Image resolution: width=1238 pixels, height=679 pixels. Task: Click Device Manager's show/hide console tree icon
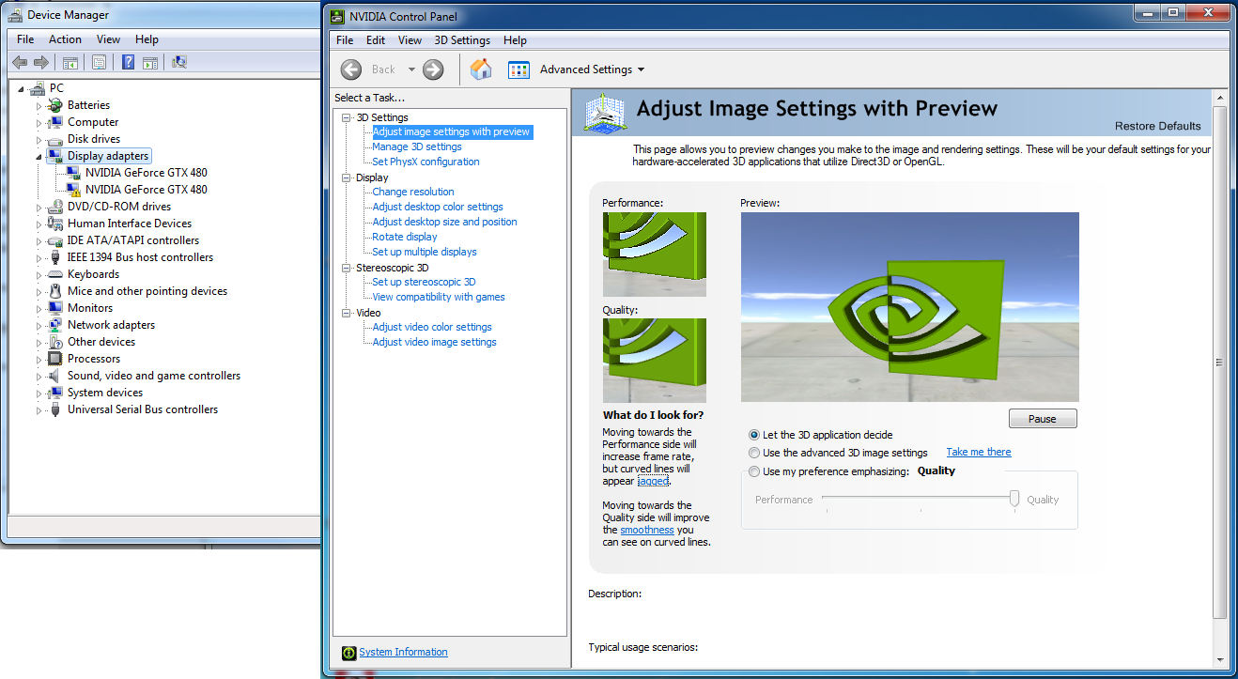70,62
